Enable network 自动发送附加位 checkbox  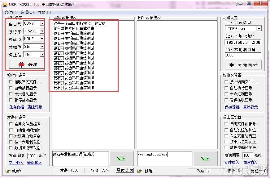click(226, 130)
